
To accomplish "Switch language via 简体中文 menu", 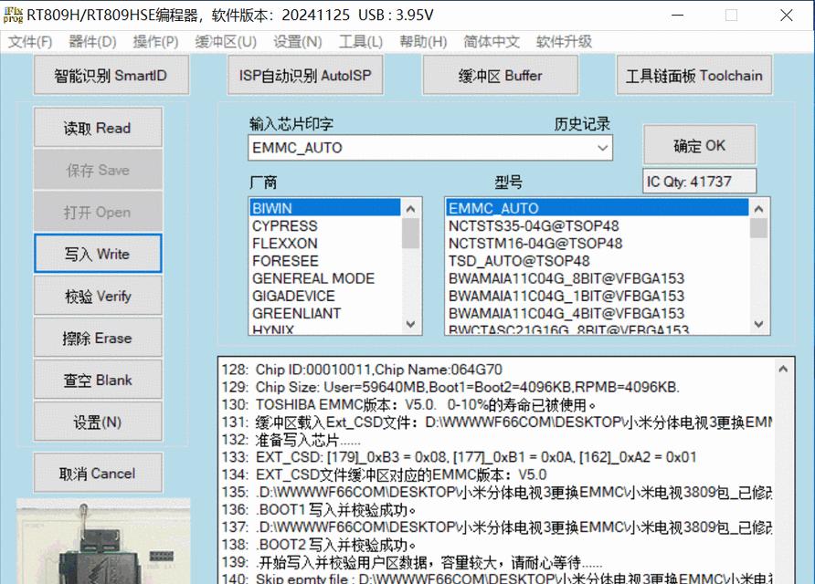I will [492, 42].
